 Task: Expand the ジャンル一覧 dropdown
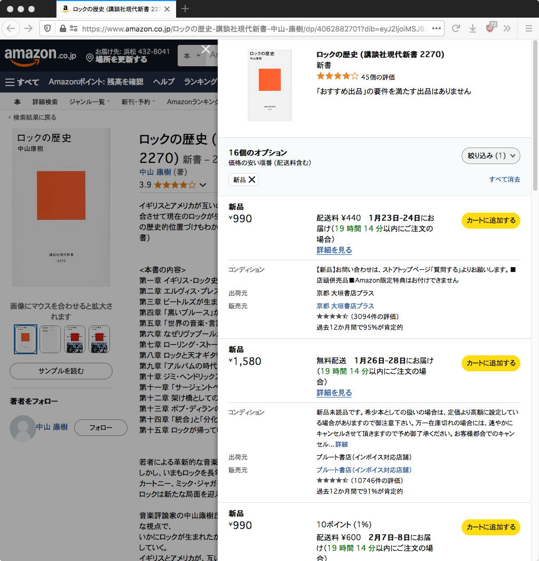coord(89,102)
